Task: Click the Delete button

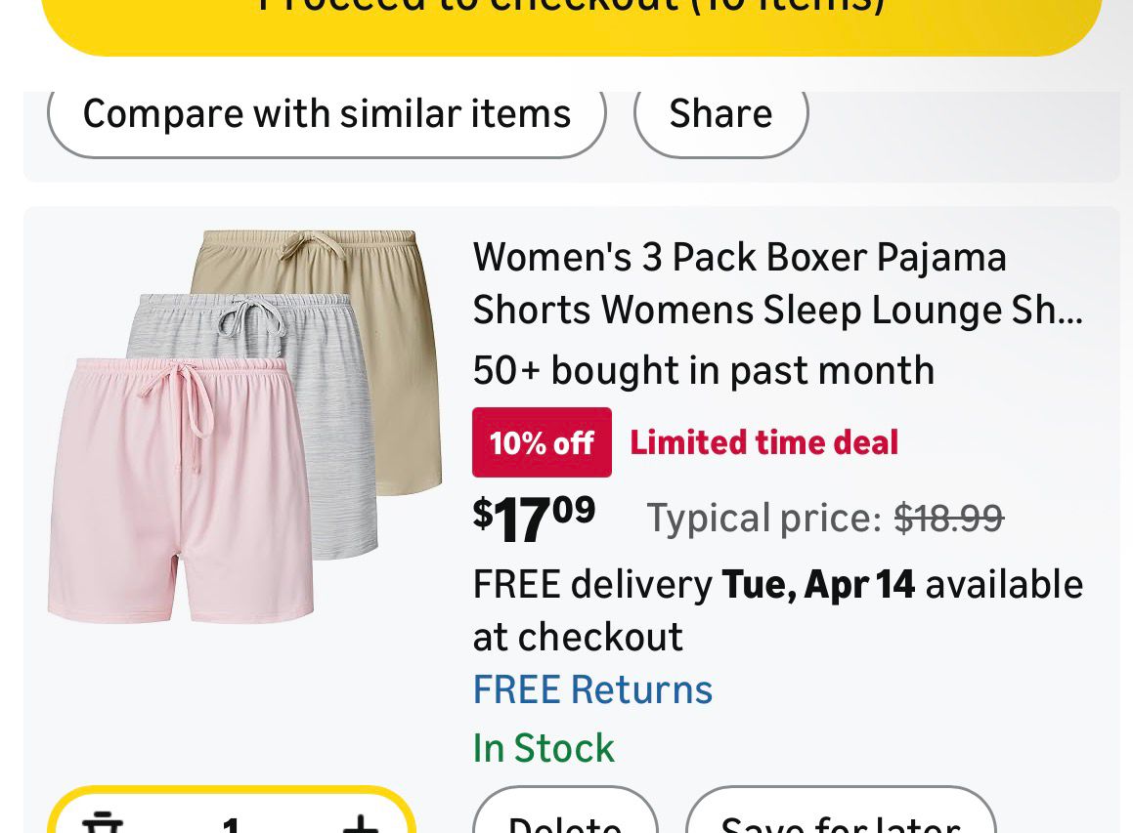Action: [565, 820]
